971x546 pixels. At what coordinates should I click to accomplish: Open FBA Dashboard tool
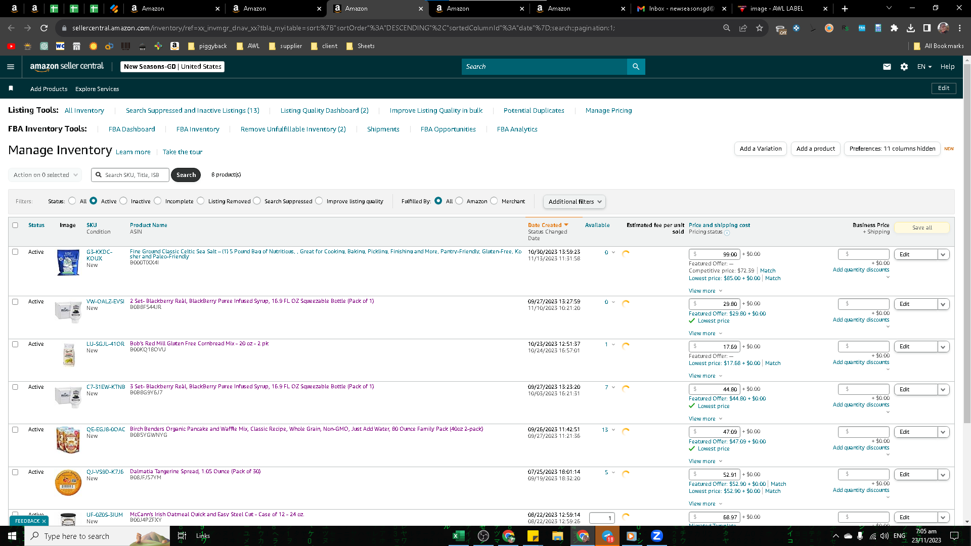click(x=132, y=129)
